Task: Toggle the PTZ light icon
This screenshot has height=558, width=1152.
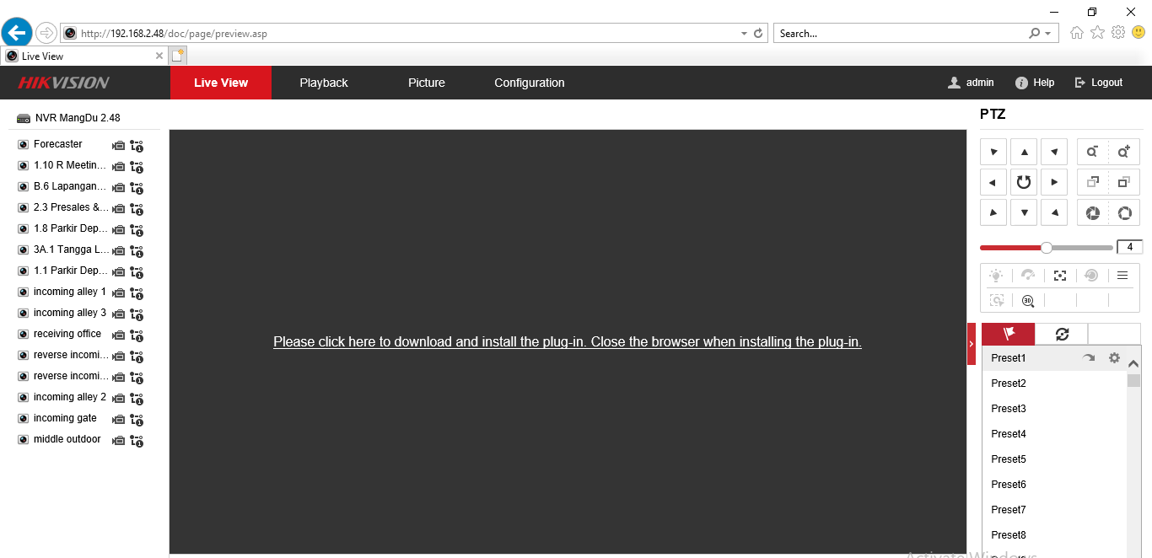Action: 996,276
